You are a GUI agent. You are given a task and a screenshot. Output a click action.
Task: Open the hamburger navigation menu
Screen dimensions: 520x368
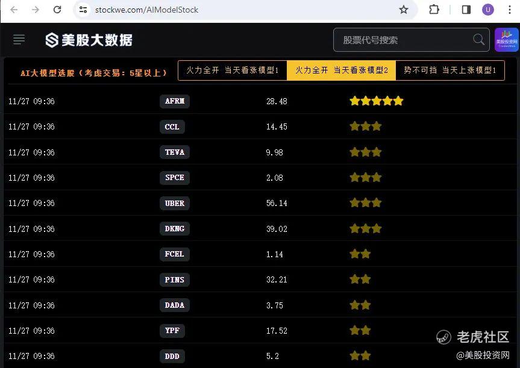[x=19, y=40]
